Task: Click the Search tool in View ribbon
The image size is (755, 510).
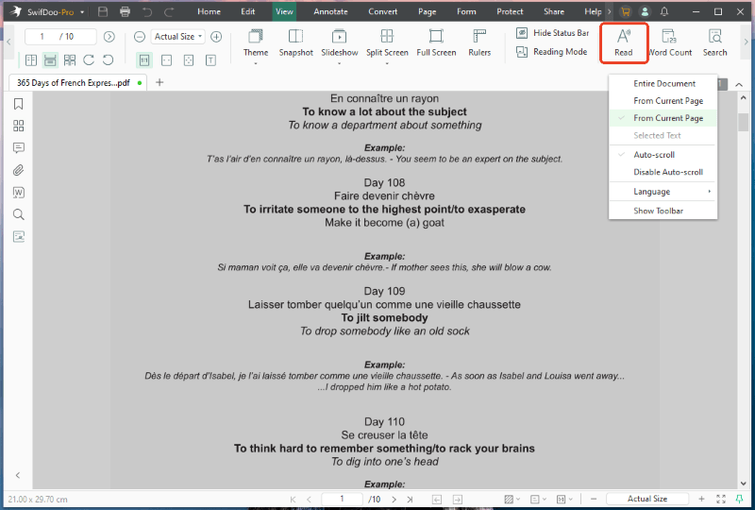Action: (714, 42)
